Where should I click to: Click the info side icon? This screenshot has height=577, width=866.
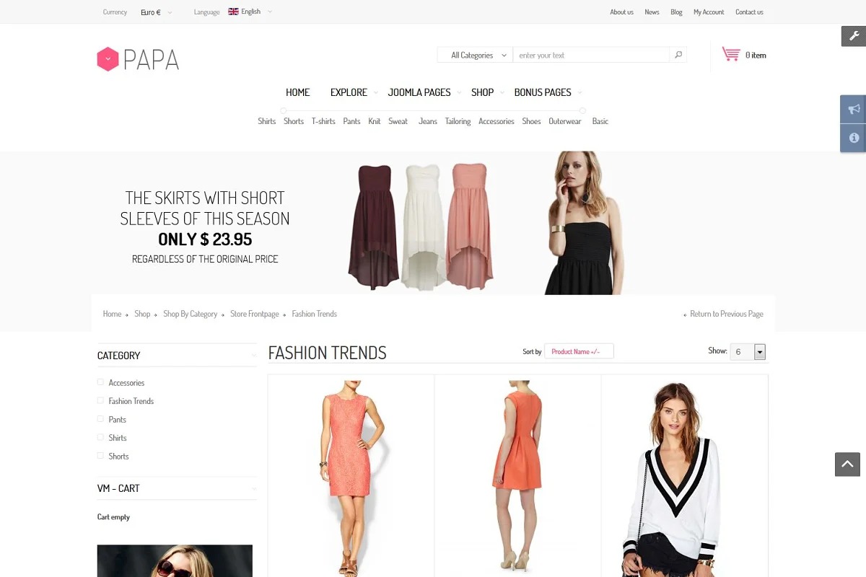[x=853, y=138]
